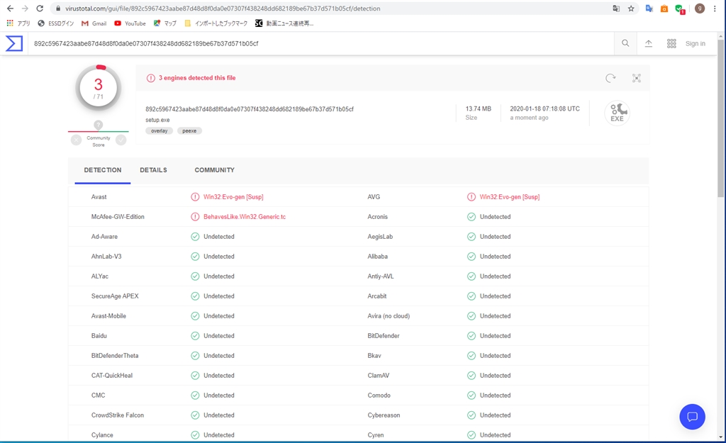726x443 pixels.
Task: Click the upload file icon
Action: [x=648, y=43]
